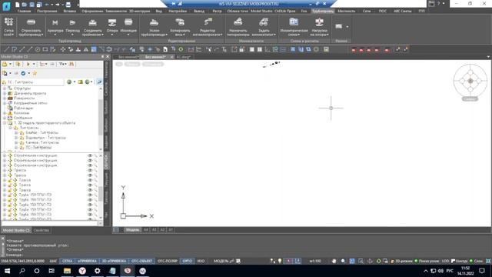
Task: Toggle ОРТО orthogonal mode
Action: 187,261
